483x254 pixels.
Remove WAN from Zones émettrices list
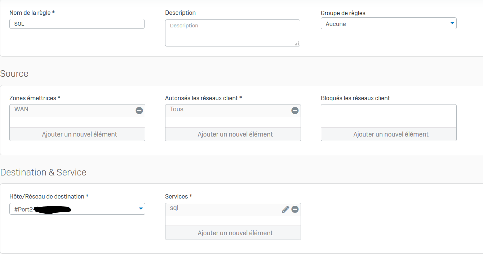coord(139,111)
